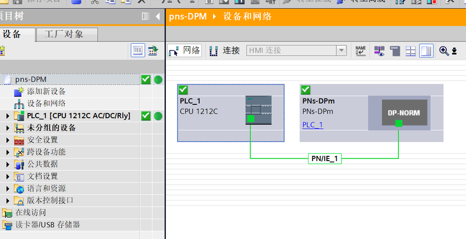Click the show address labels eye icon
466x239 pixels.
(379, 51)
